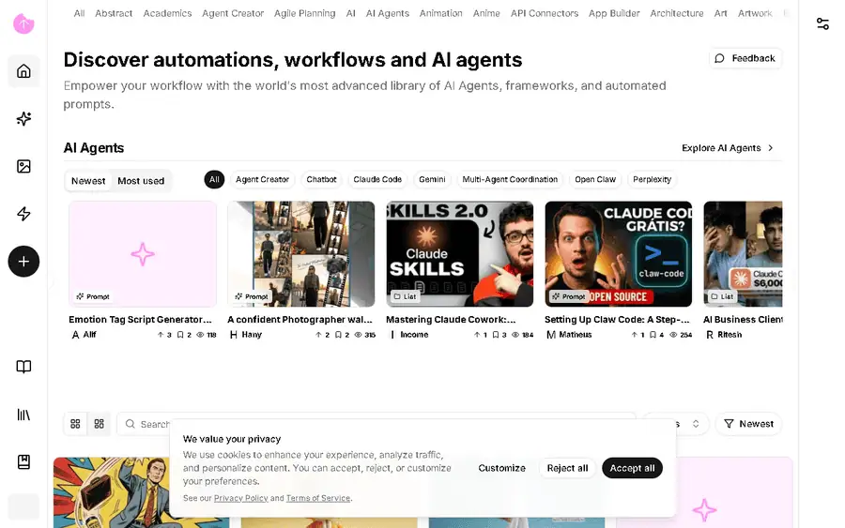This screenshot has width=845, height=528.
Task: Click the pink logo icon in sidebar
Action: click(23, 23)
